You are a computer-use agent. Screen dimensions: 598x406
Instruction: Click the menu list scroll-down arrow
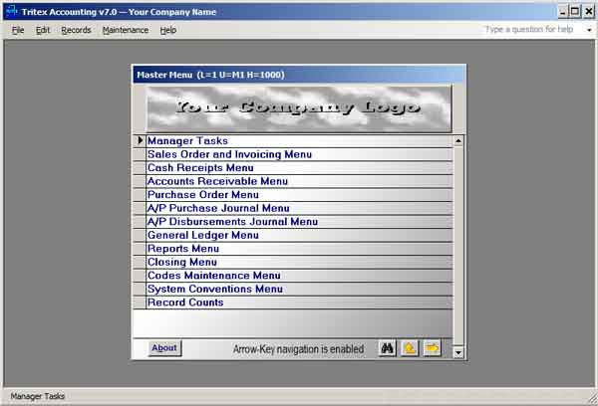click(x=458, y=352)
